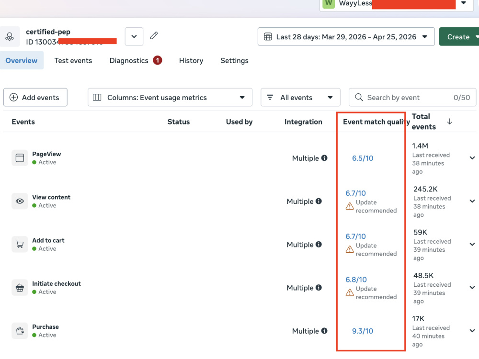Click the dataset icon beside certified-pep
The image size is (479, 359).
pos(10,37)
